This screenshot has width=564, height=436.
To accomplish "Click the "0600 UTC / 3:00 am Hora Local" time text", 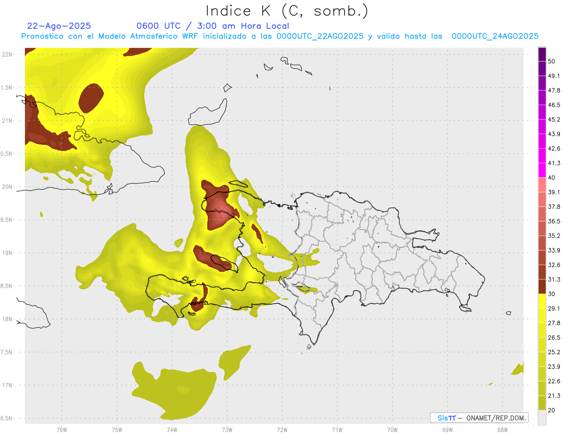I will [212, 26].
